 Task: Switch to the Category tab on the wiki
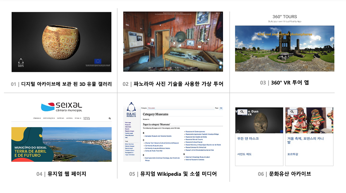tap(144, 108)
